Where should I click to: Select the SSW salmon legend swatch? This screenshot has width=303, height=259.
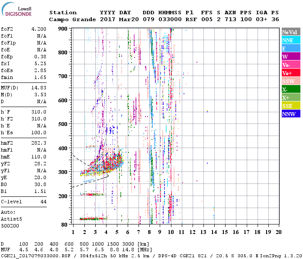pyautogui.click(x=291, y=81)
